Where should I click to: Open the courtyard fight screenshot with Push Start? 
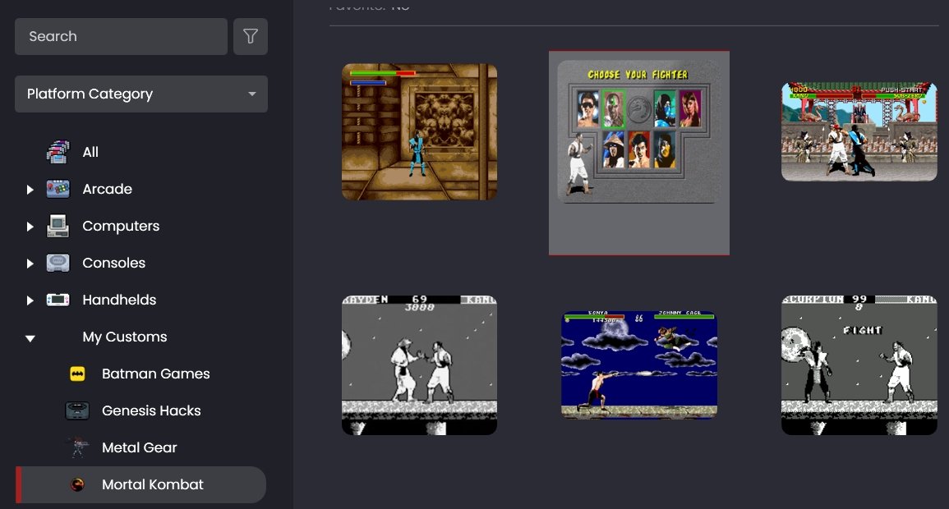859,132
